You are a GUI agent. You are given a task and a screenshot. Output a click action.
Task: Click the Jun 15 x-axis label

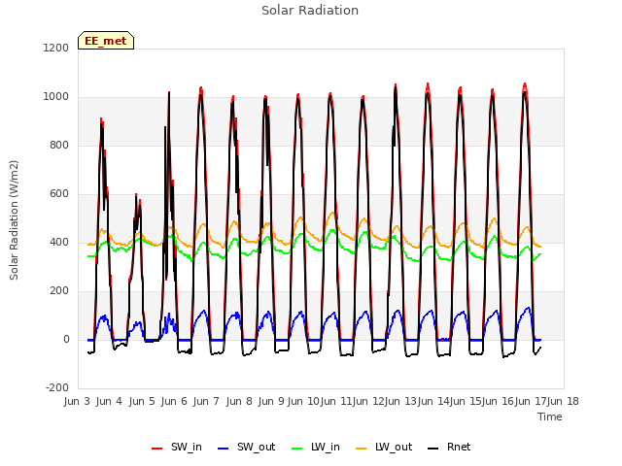click(x=465, y=401)
